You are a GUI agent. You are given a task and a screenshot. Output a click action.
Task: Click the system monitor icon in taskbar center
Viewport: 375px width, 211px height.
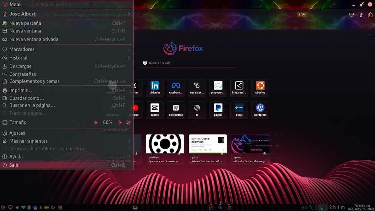point(135,207)
